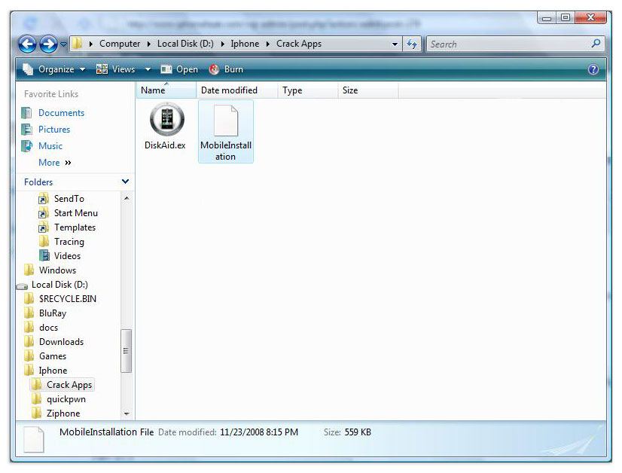Click the magnifying glass search icon
Image resolution: width=622 pixels, height=473 pixels.
click(x=596, y=44)
